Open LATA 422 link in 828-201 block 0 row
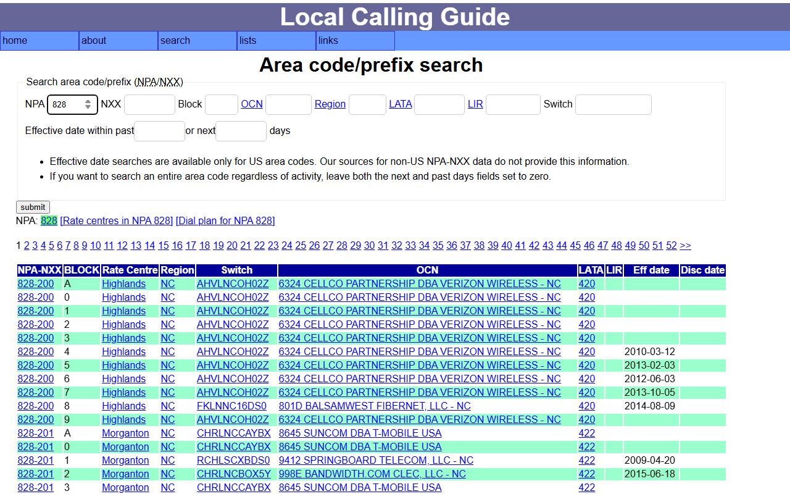 (x=587, y=447)
